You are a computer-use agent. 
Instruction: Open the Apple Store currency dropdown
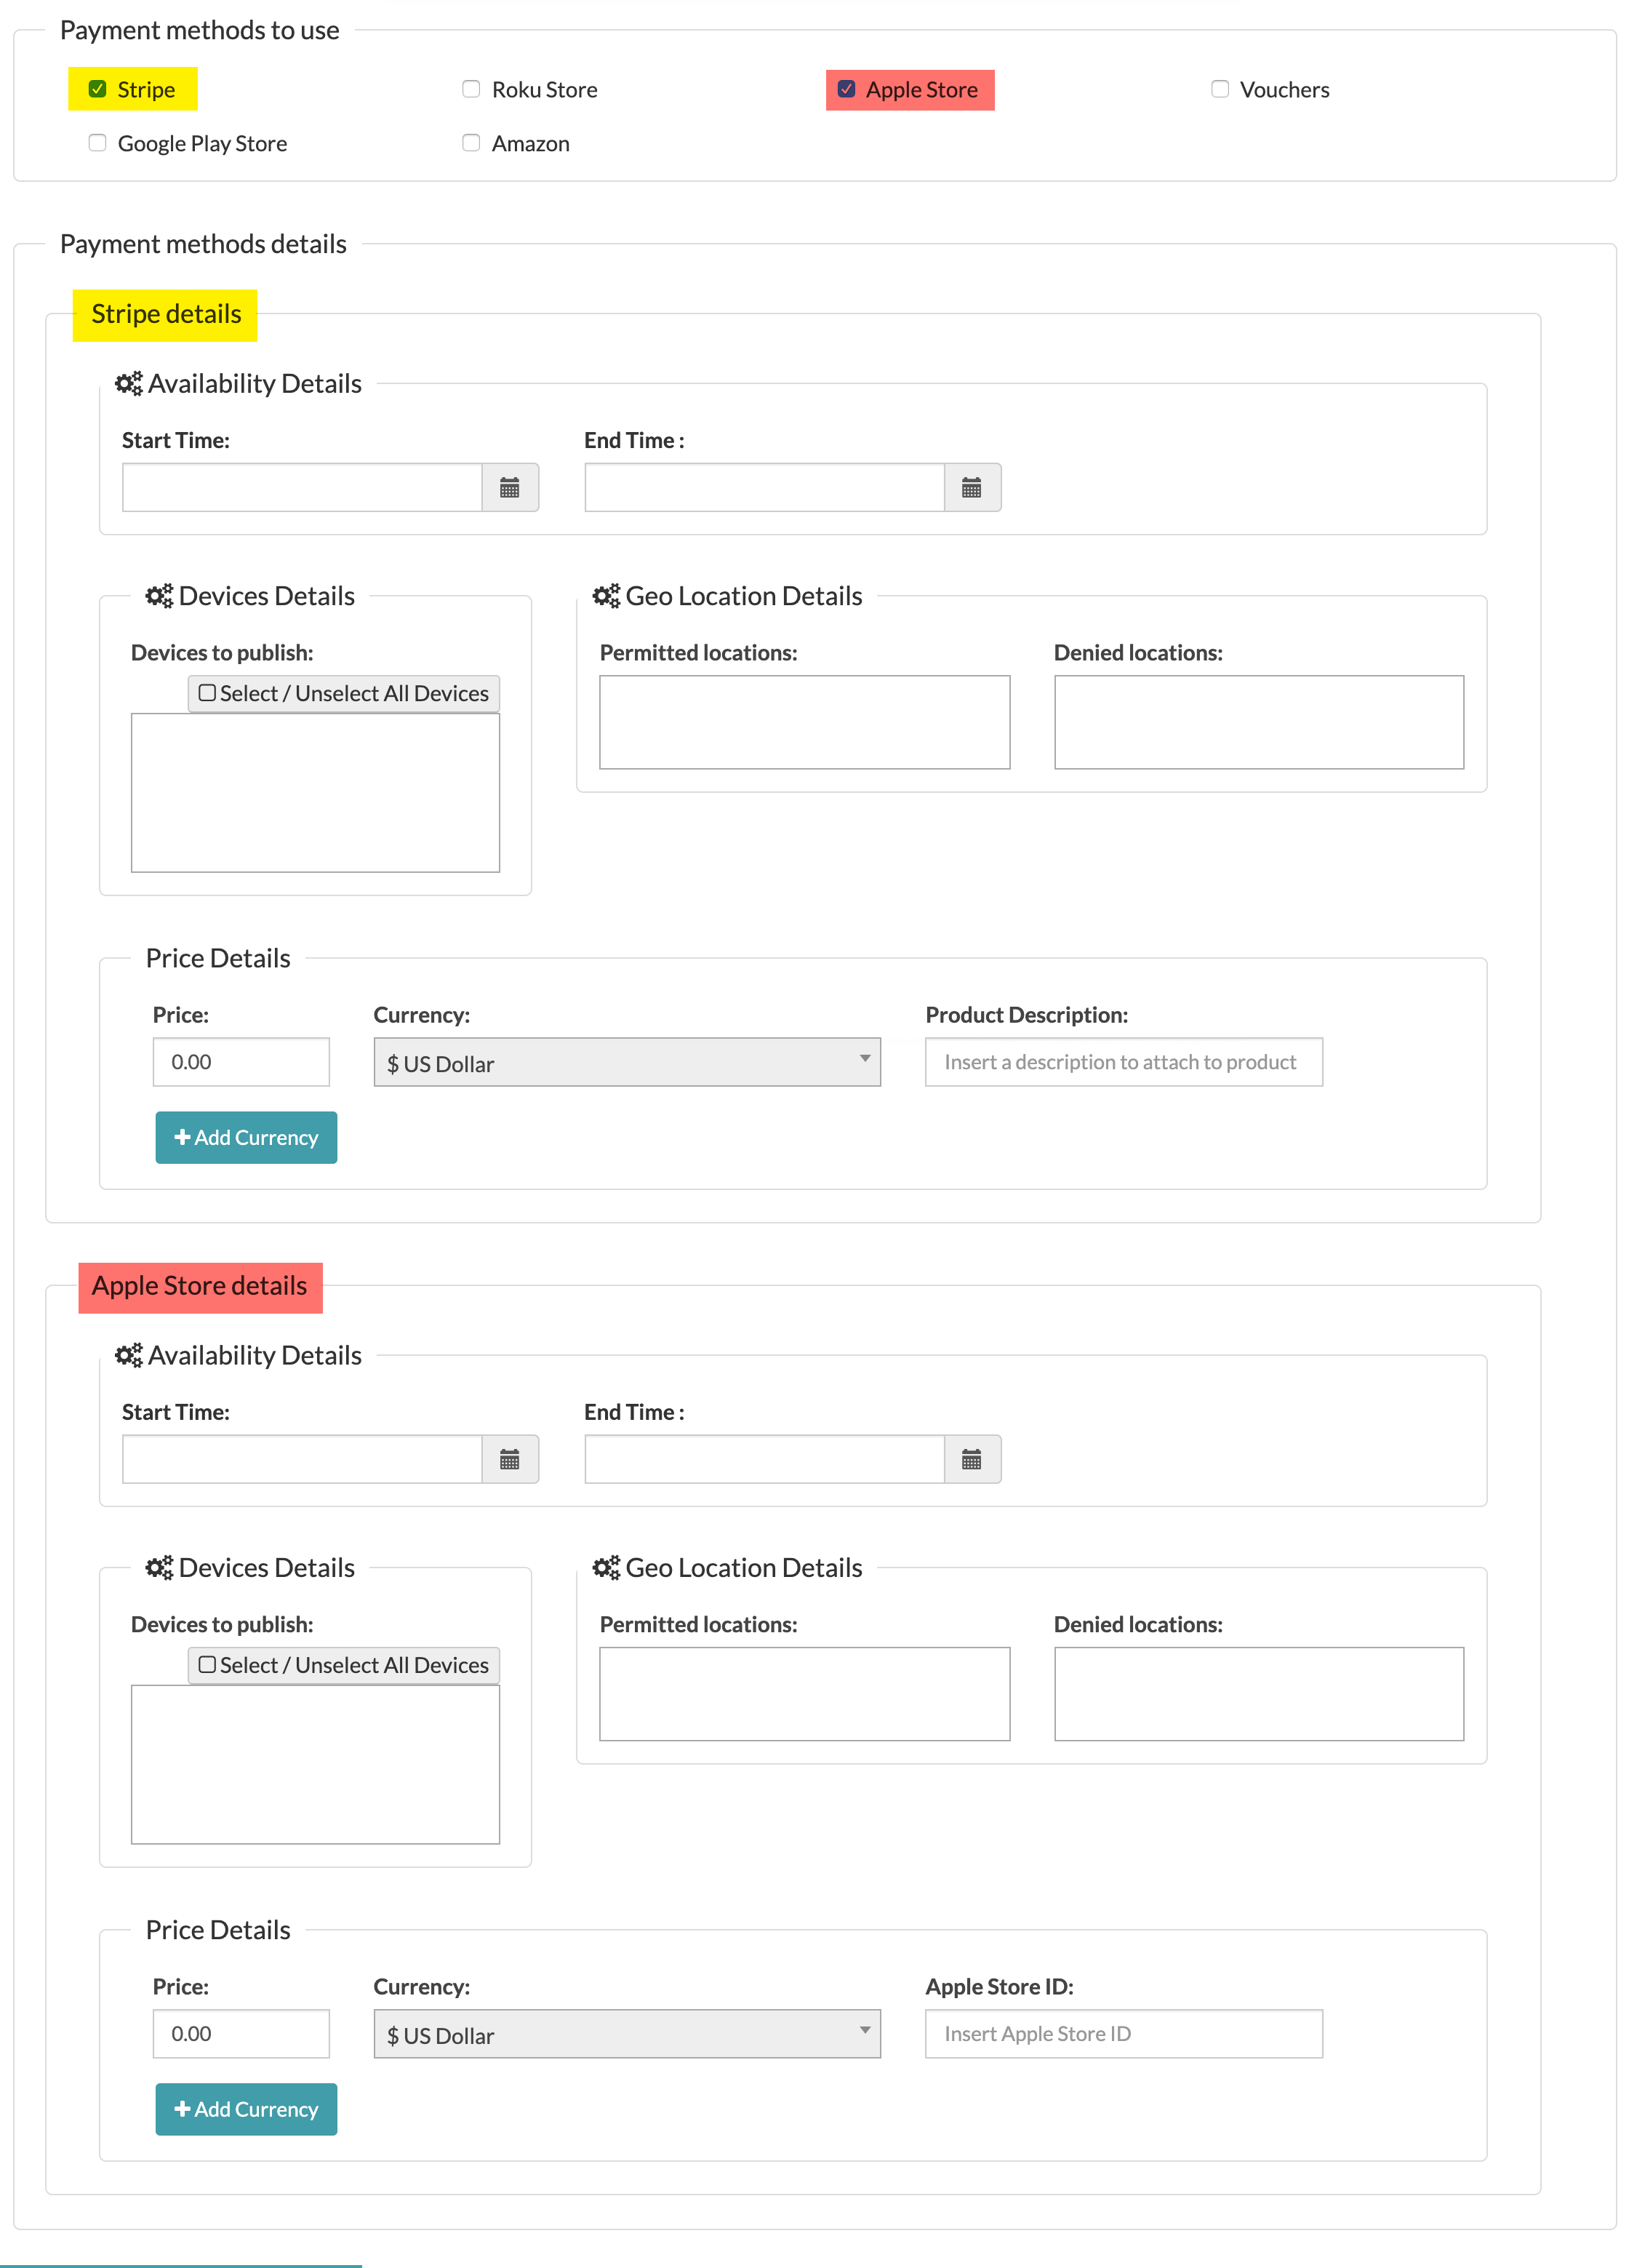point(623,2034)
